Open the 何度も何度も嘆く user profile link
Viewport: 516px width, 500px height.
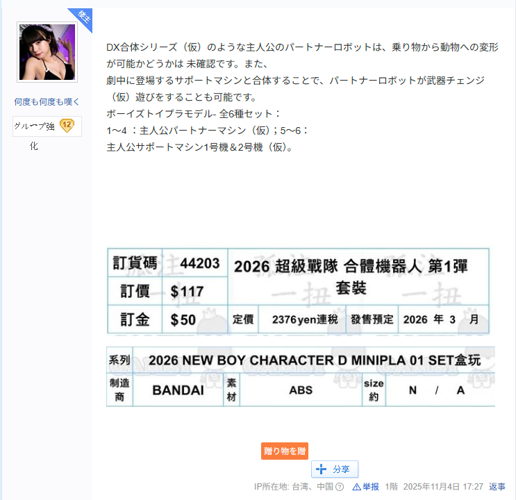point(47,101)
